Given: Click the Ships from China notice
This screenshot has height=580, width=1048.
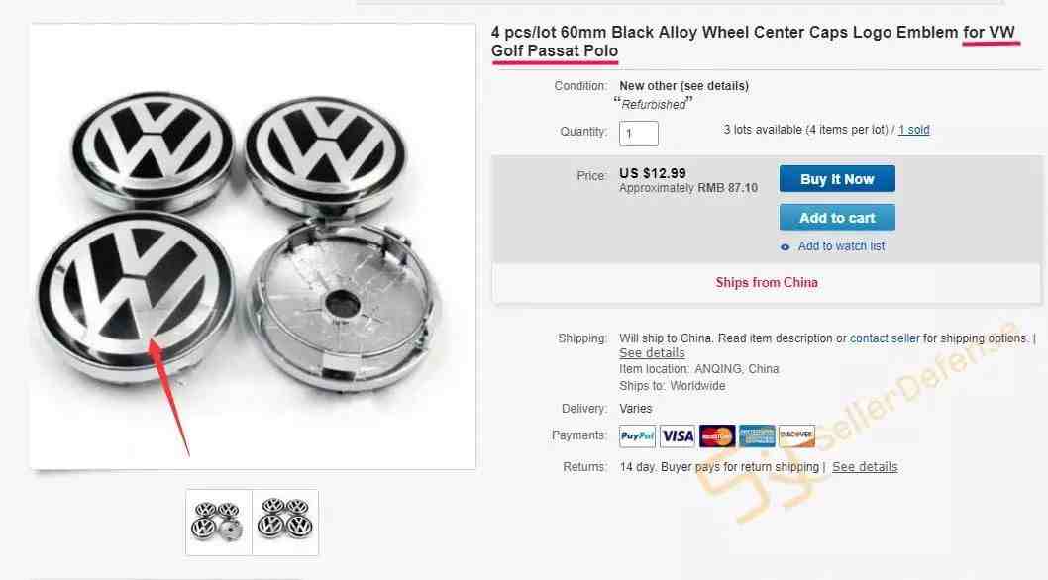Looking at the screenshot, I should pos(767,283).
